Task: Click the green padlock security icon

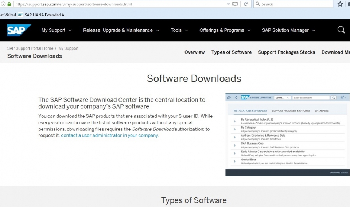Action: (x=9, y=4)
